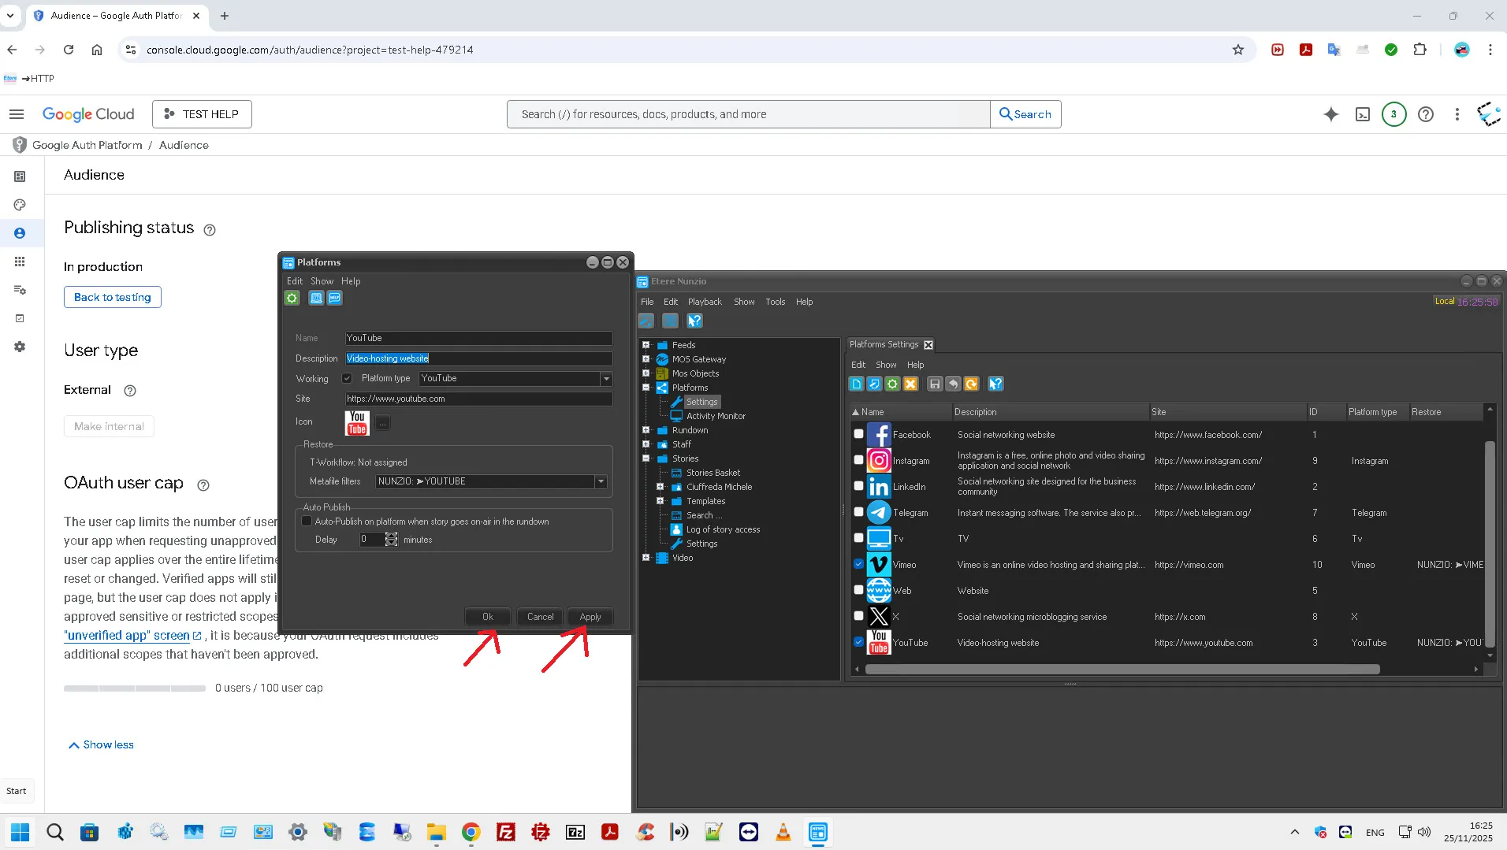
Task: Open the Platform type dropdown showing YouTube
Action: click(x=605, y=379)
